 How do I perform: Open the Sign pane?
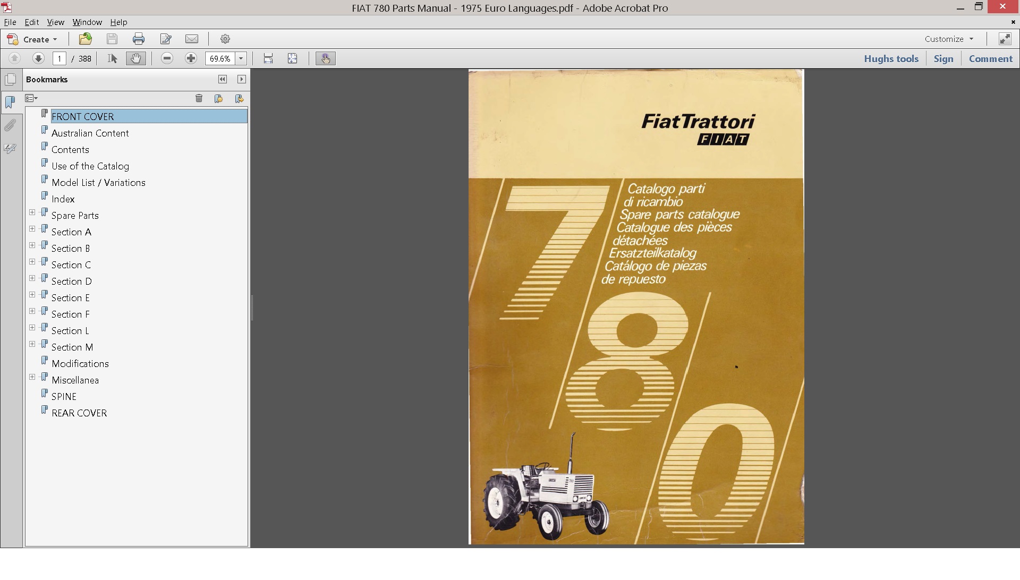(943, 59)
